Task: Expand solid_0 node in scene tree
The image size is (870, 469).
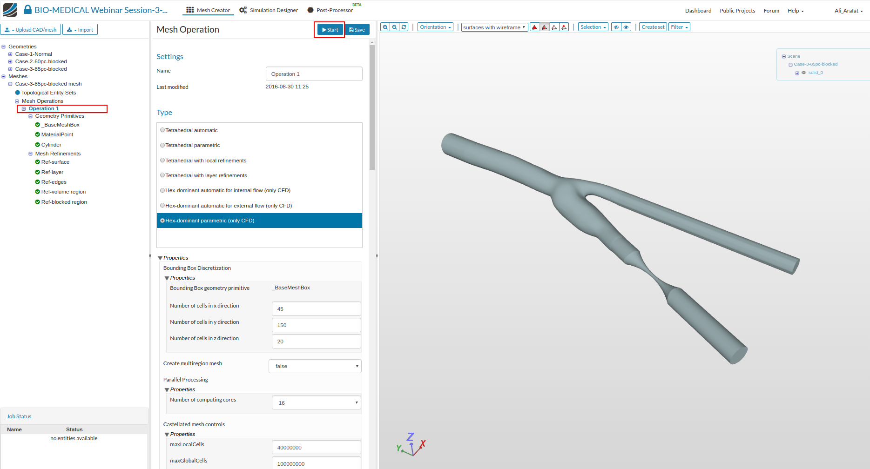Action: click(797, 73)
